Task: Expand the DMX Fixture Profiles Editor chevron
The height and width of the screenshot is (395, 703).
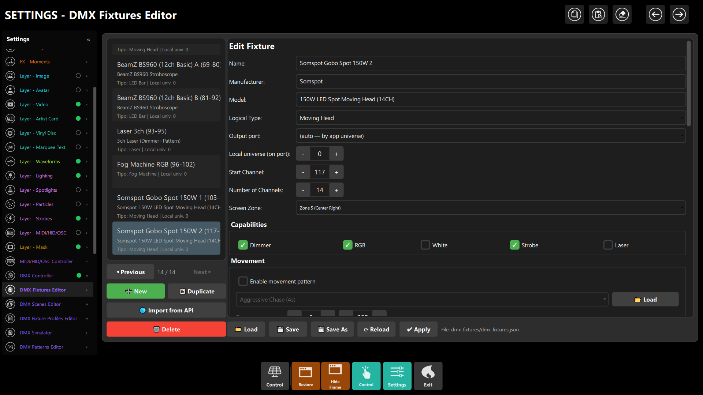Action: pyautogui.click(x=87, y=319)
